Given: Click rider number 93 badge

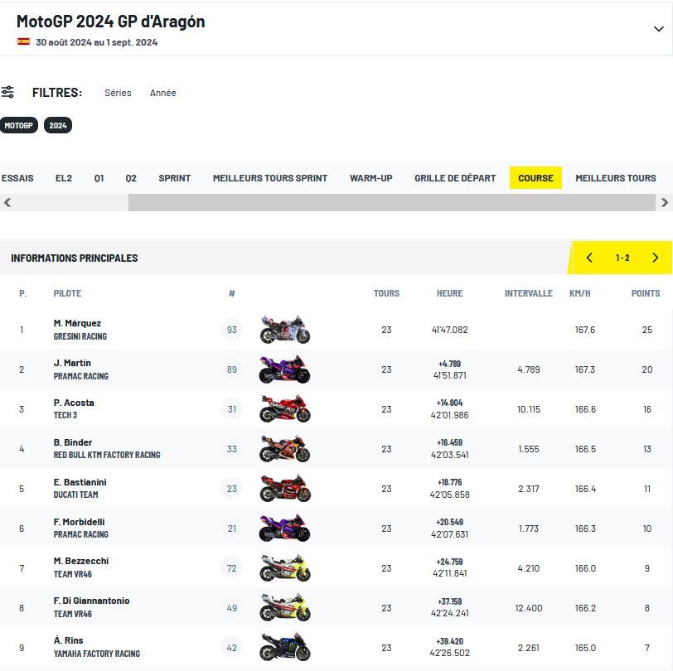Looking at the screenshot, I should point(232,330).
